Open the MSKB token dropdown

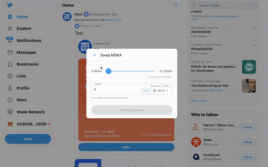click(x=161, y=91)
